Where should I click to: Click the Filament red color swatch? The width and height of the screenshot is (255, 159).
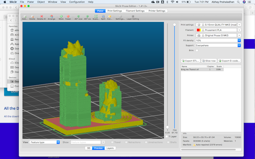tap(198, 30)
